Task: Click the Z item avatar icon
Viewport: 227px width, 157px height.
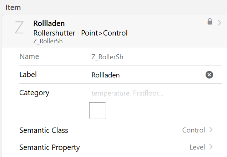Action: tap(19, 27)
